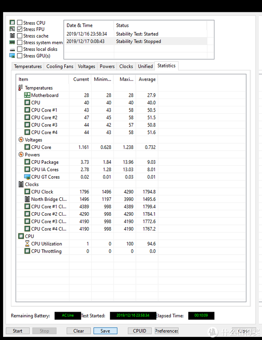The height and width of the screenshot is (340, 262).
Task: Sort by the Minimum column header
Action: 103,79
